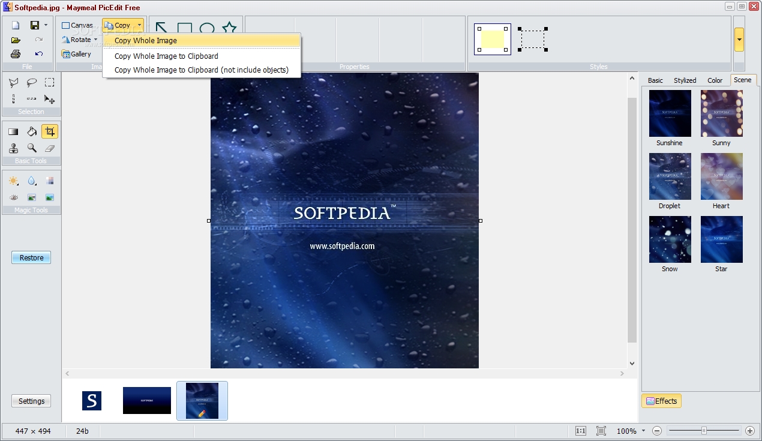Select the paint bucket tool
This screenshot has height=441, width=762.
point(31,131)
